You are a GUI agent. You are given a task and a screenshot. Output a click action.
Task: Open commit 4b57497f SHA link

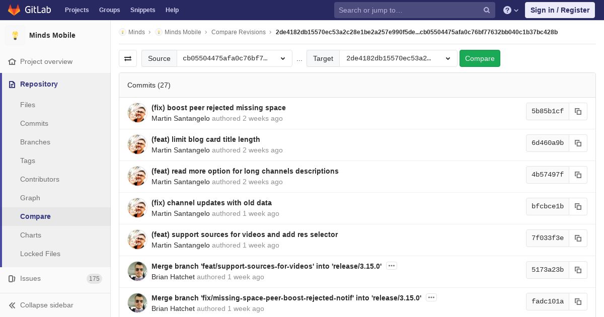point(548,175)
